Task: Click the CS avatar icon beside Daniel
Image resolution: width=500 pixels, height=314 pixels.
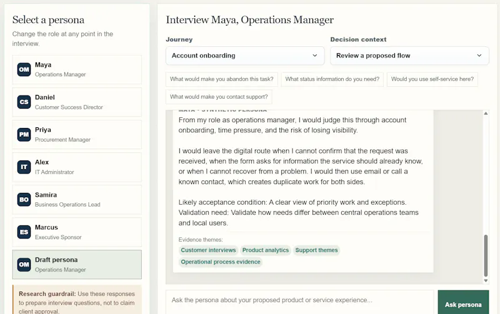Action: [x=24, y=102]
